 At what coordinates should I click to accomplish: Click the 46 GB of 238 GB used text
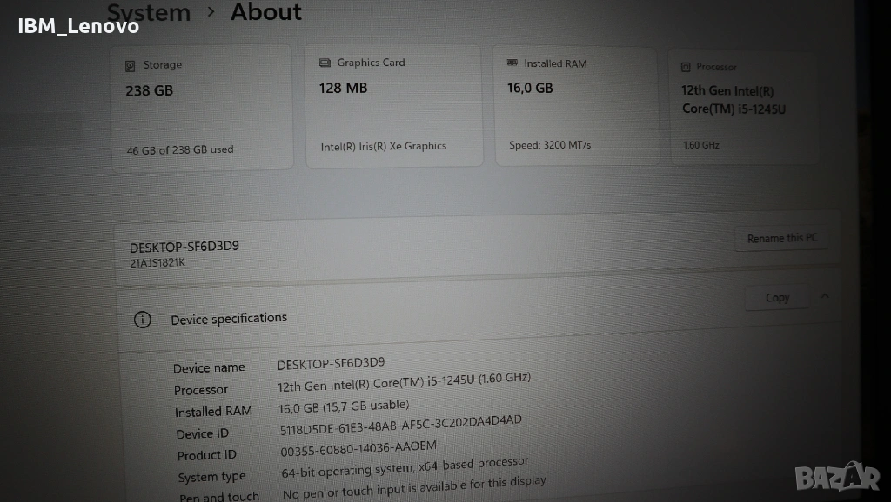pyautogui.click(x=180, y=149)
